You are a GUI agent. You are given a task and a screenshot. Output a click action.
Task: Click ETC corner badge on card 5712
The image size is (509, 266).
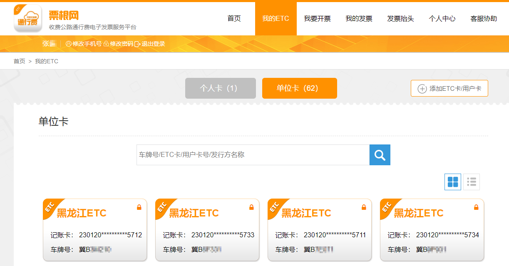click(x=50, y=207)
